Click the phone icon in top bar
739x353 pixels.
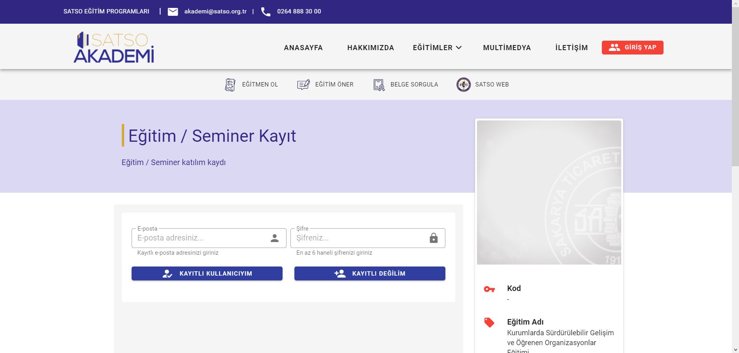[266, 12]
